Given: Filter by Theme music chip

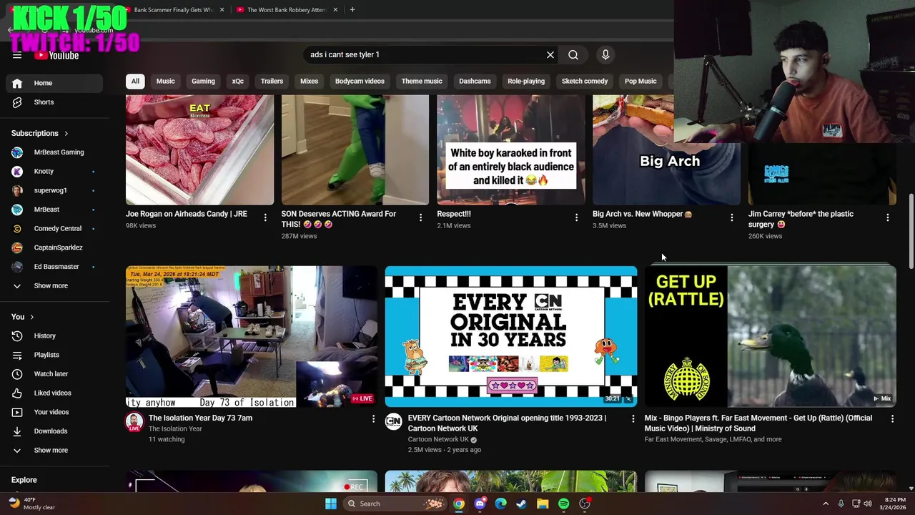Looking at the screenshot, I should (422, 81).
